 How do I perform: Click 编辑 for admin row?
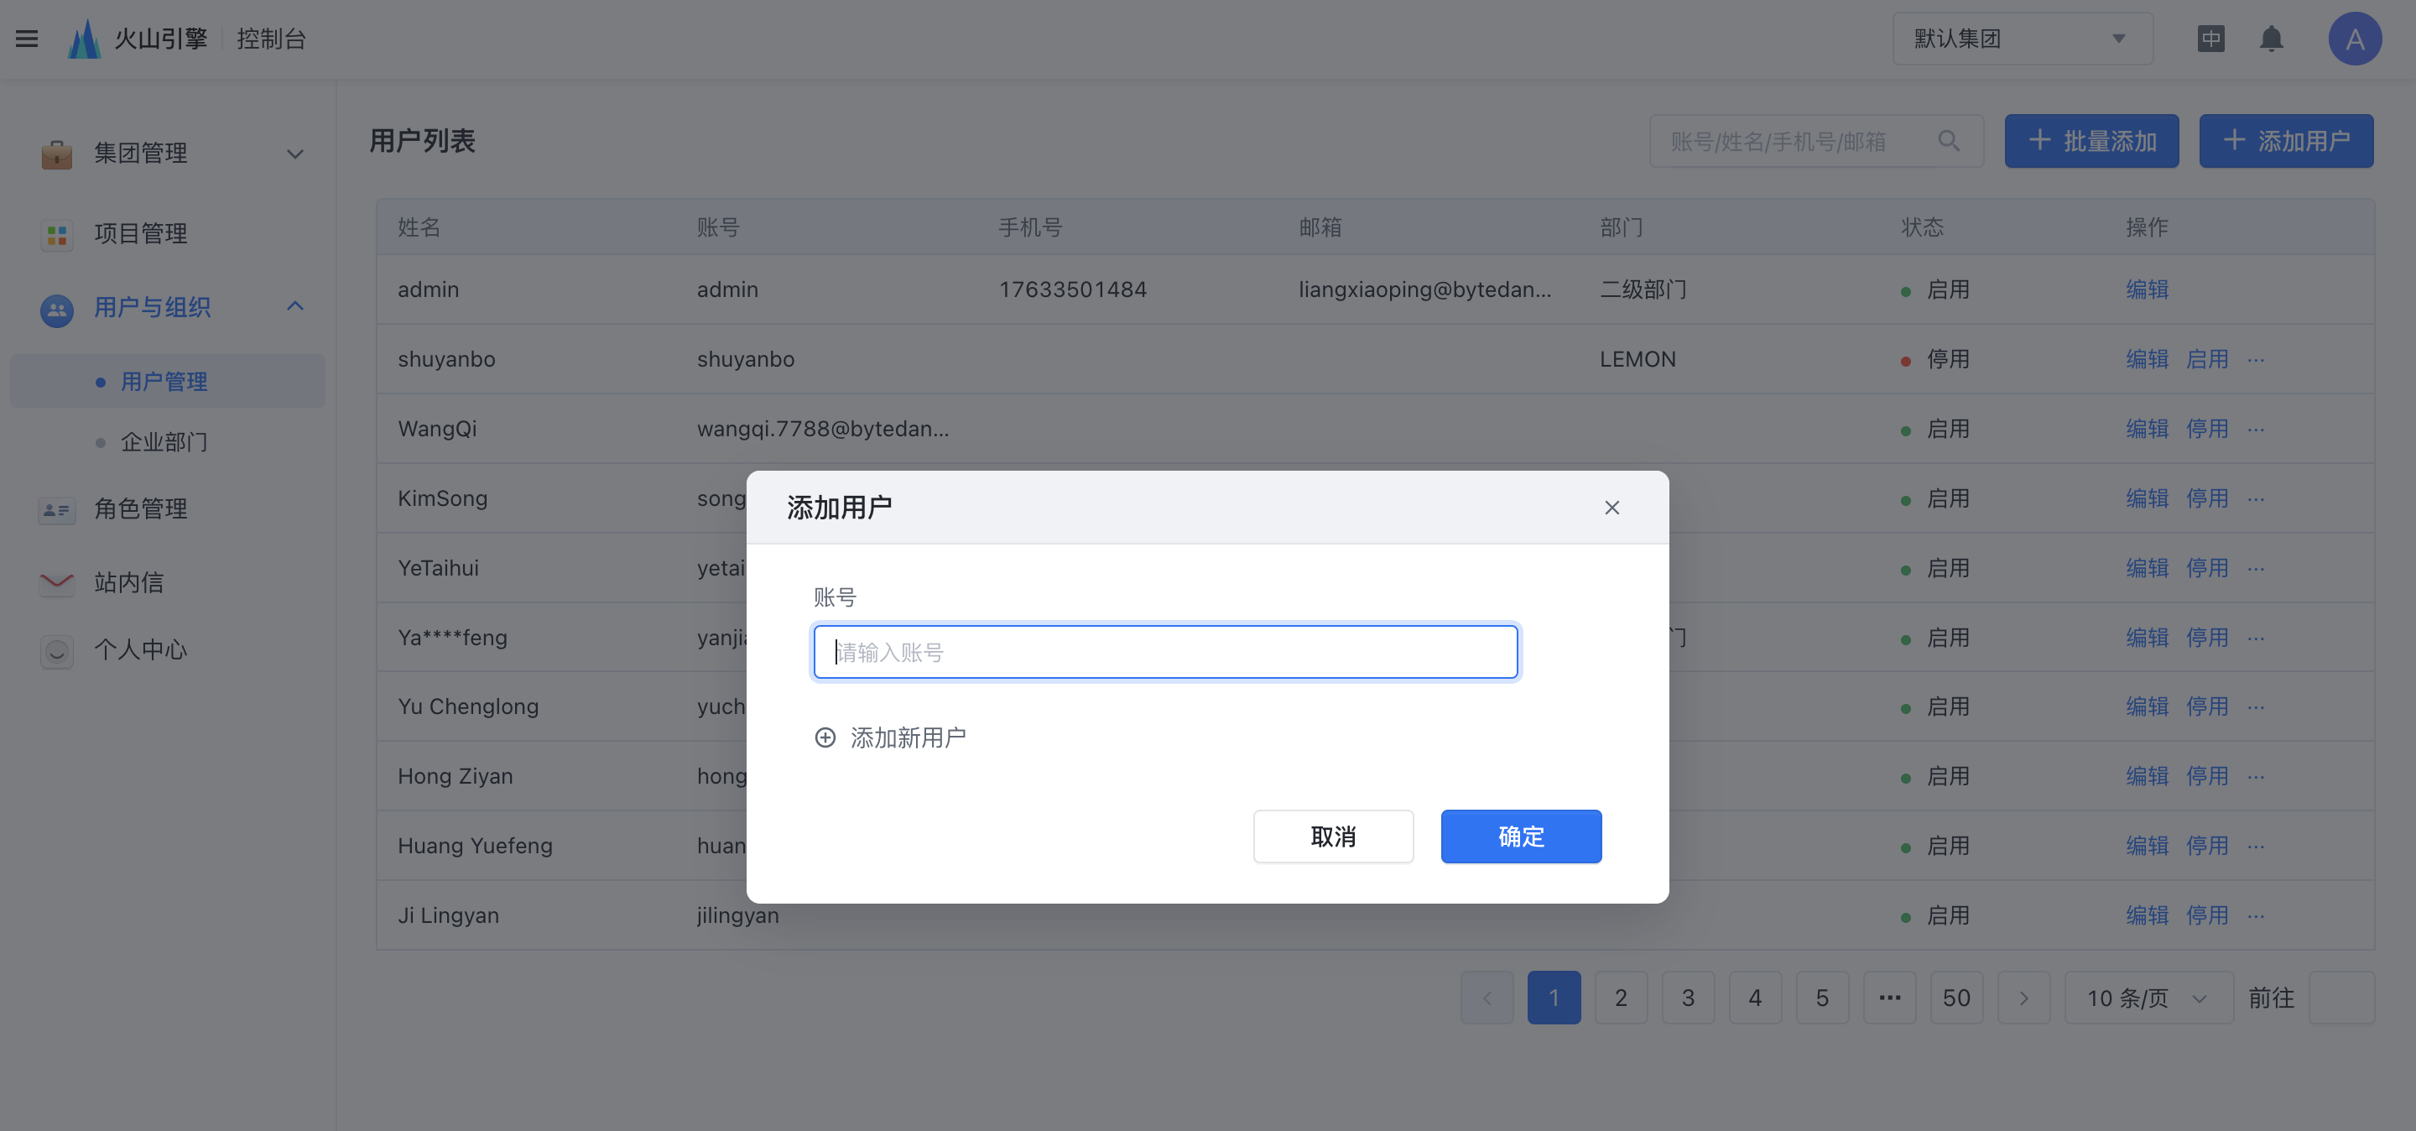[x=2147, y=289]
